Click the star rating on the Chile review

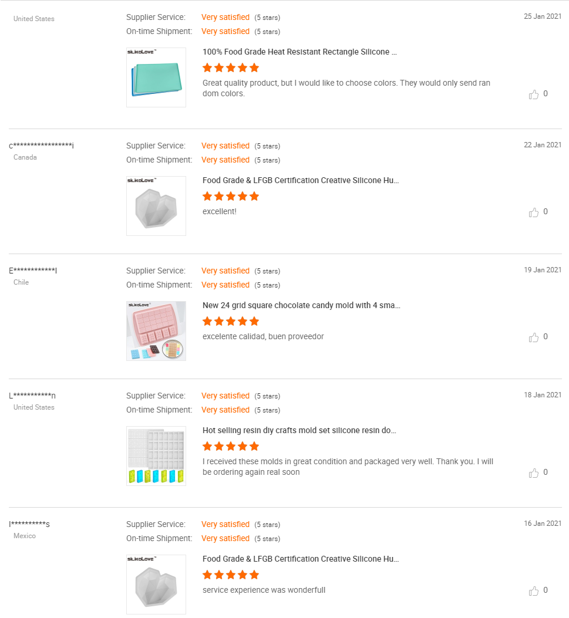[x=231, y=322]
